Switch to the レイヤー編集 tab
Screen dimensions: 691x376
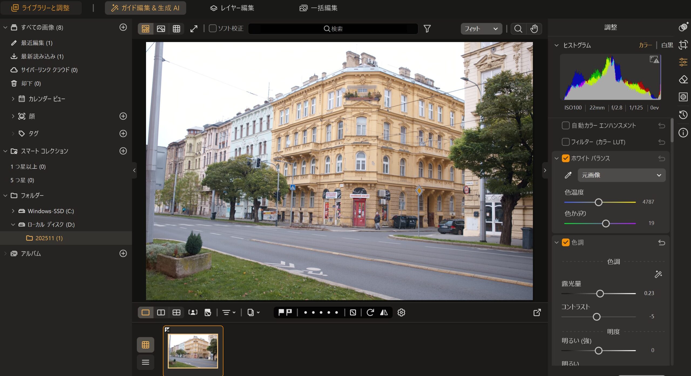(232, 8)
